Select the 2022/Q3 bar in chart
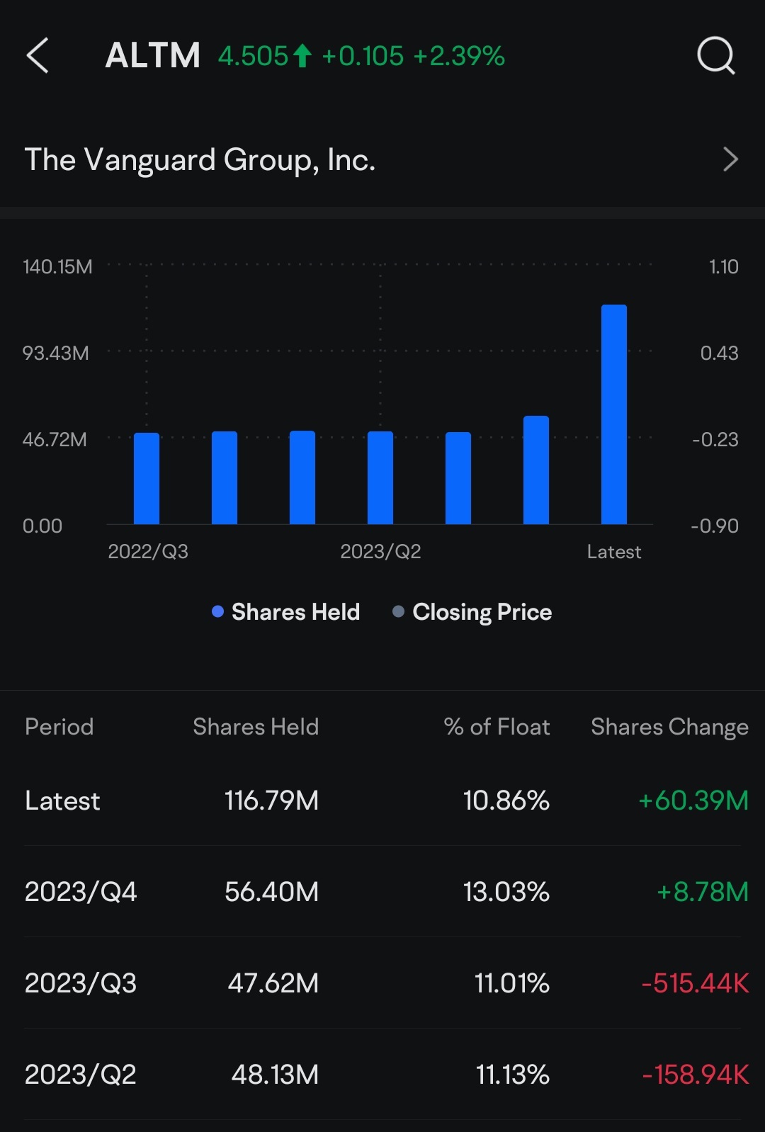765x1132 pixels. [x=147, y=478]
